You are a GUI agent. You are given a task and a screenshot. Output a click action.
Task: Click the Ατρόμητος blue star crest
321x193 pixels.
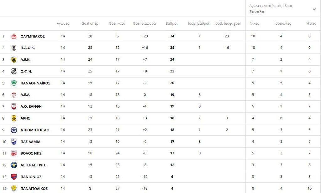pos(14,130)
